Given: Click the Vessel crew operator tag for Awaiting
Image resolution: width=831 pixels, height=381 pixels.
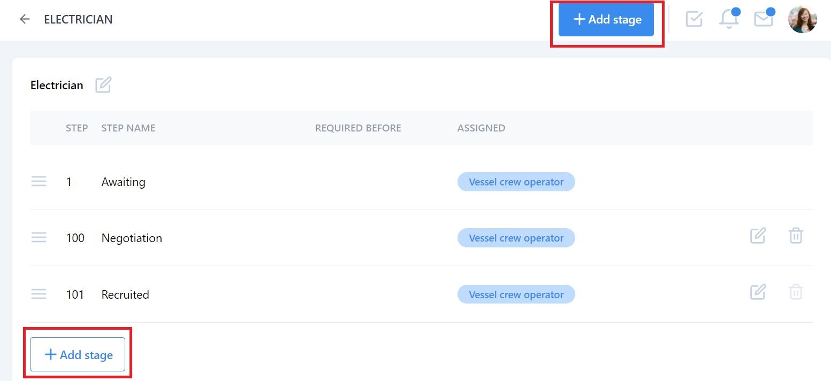Looking at the screenshot, I should [516, 182].
